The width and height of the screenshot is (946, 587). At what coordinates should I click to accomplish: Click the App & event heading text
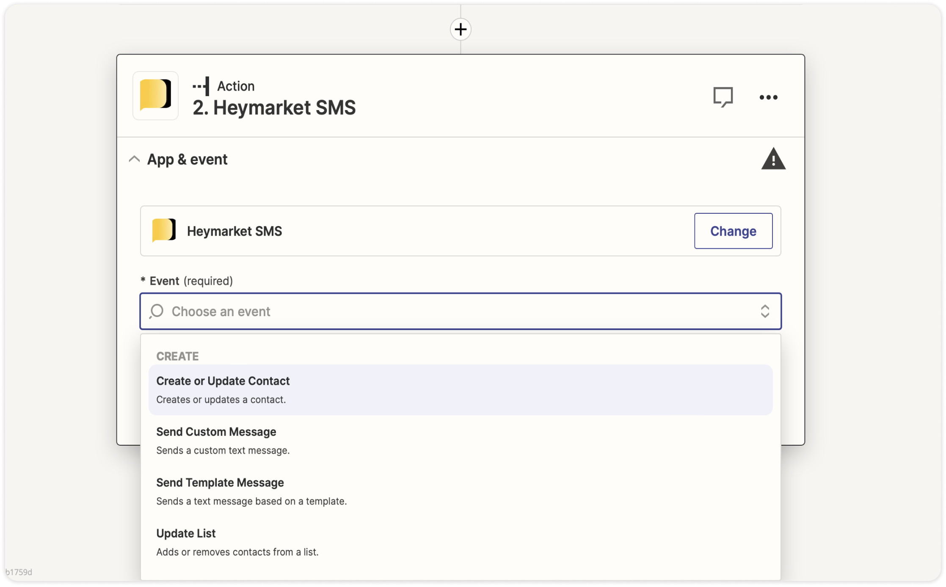[x=187, y=160]
